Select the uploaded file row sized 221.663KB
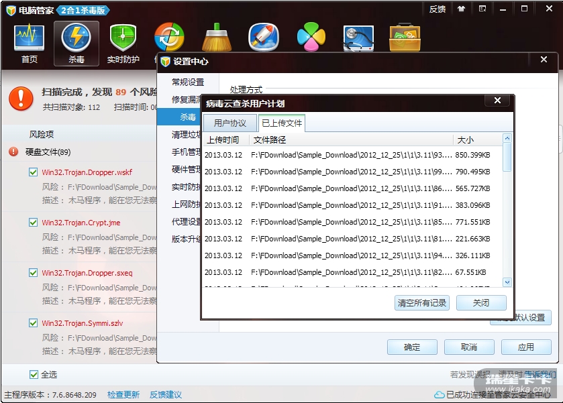Image resolution: width=563 pixels, height=403 pixels. click(x=353, y=239)
